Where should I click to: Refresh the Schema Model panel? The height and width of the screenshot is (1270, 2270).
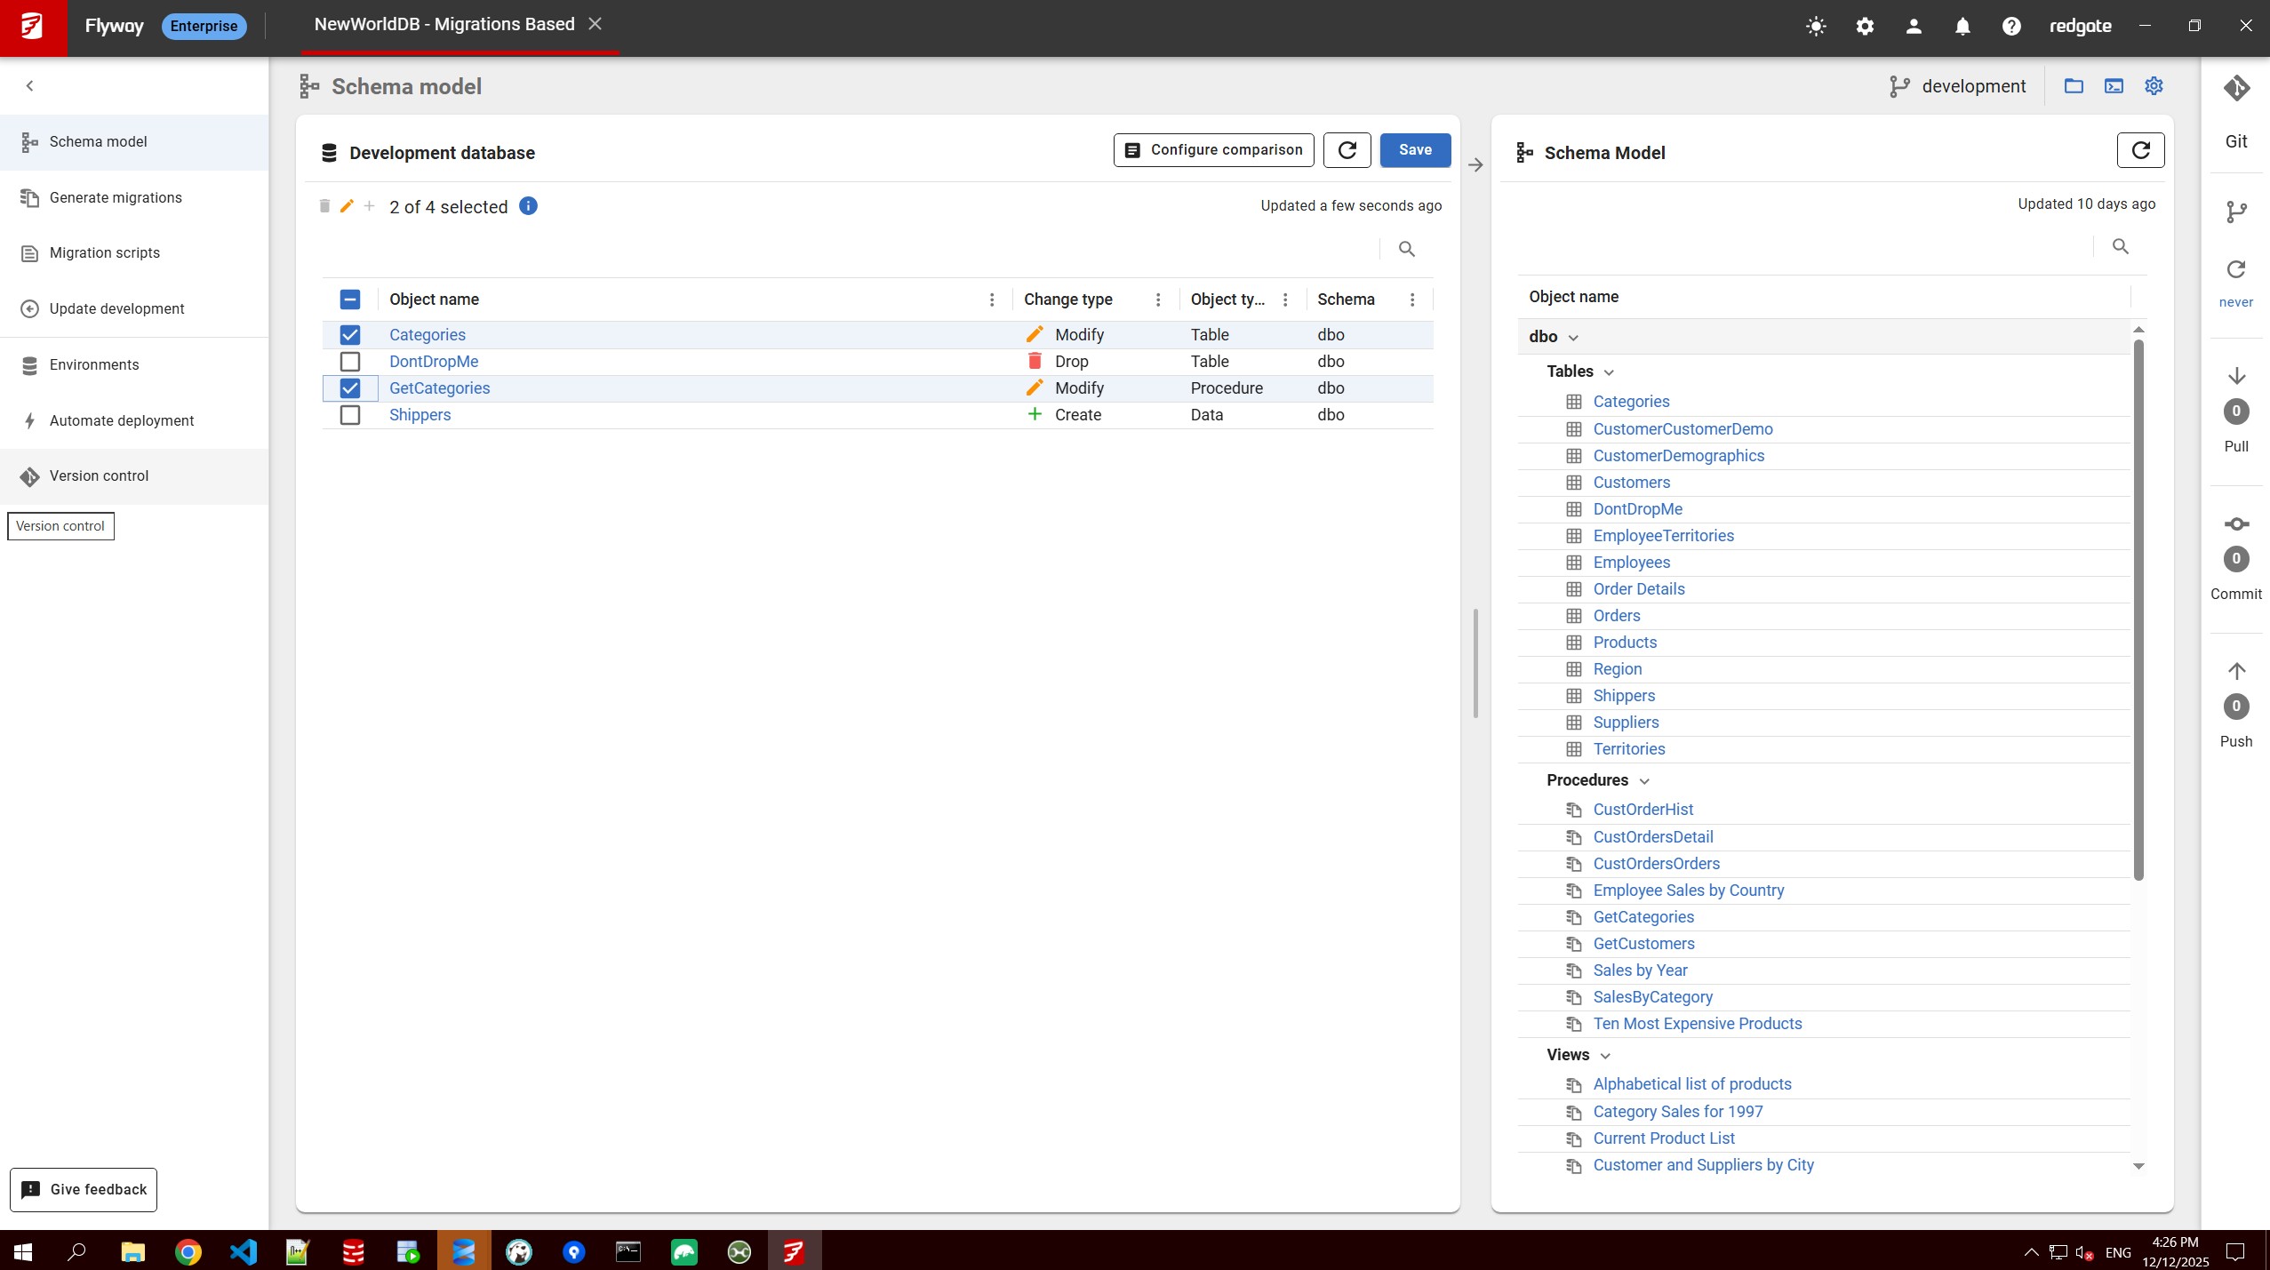tap(2140, 151)
